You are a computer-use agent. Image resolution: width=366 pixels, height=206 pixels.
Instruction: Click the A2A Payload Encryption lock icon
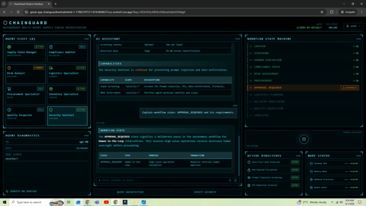(249, 170)
